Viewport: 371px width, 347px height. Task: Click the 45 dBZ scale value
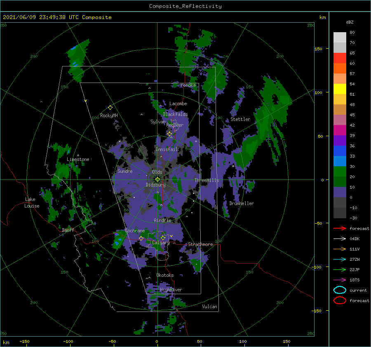tap(352, 115)
